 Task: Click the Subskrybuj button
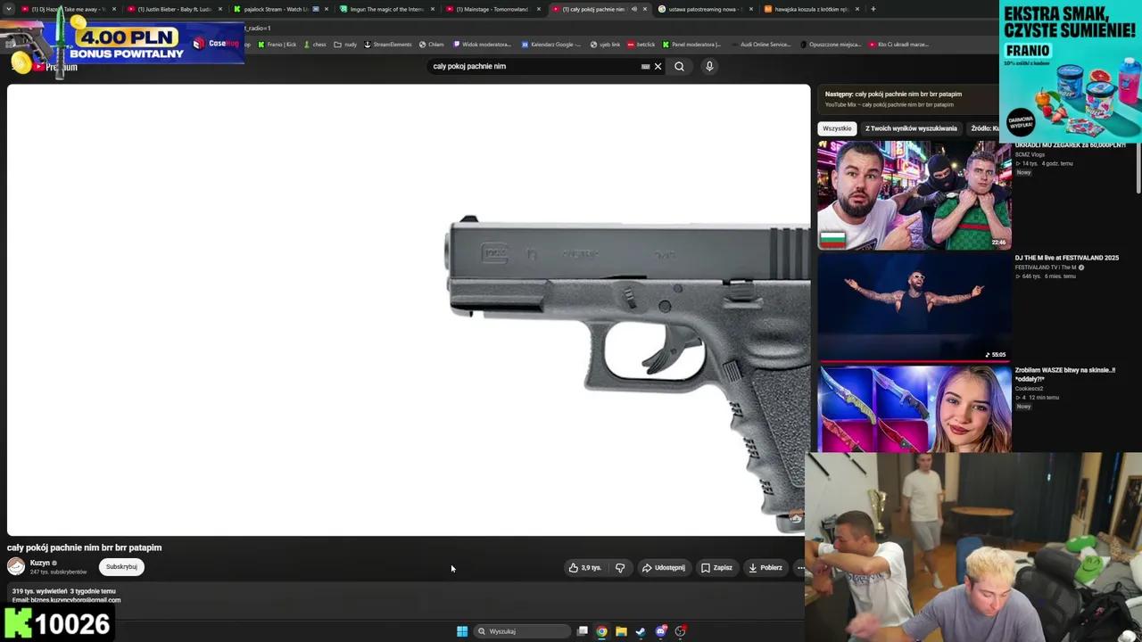tap(121, 567)
